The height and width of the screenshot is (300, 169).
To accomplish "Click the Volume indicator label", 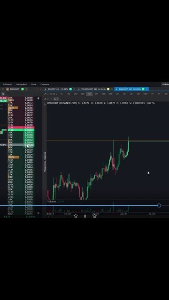I will pos(52,202).
